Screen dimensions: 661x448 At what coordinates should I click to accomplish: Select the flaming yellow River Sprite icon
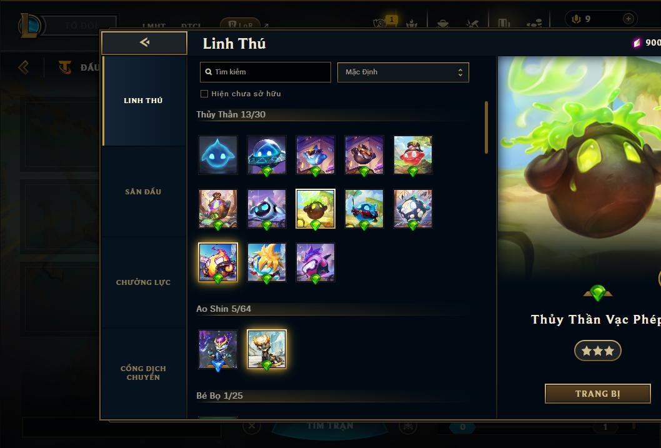click(x=218, y=262)
